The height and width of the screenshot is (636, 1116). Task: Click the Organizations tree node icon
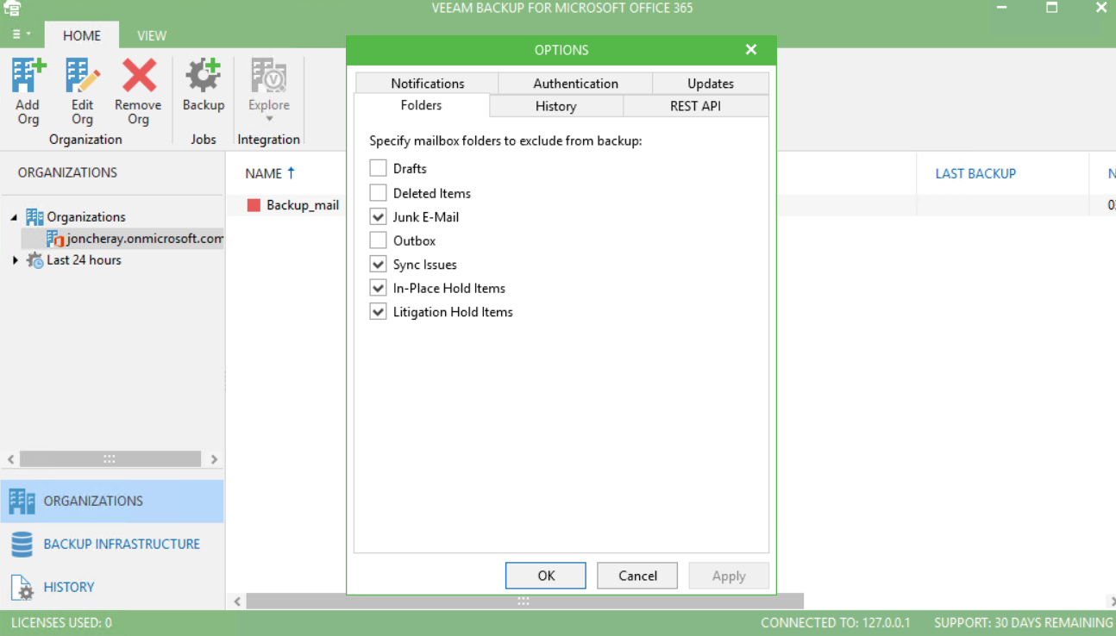pos(34,216)
